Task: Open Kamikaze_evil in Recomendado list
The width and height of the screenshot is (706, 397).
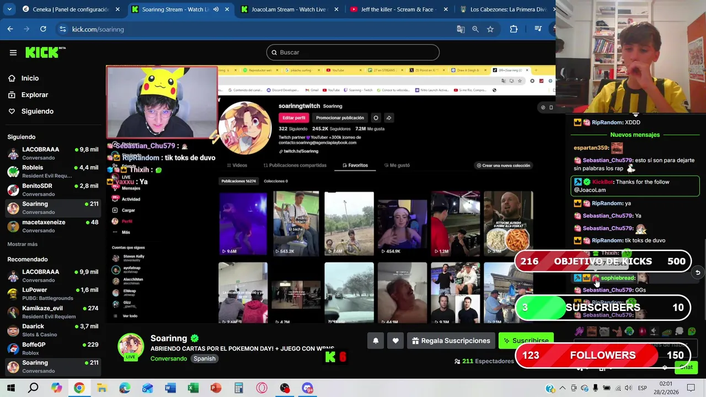Action: click(x=52, y=312)
